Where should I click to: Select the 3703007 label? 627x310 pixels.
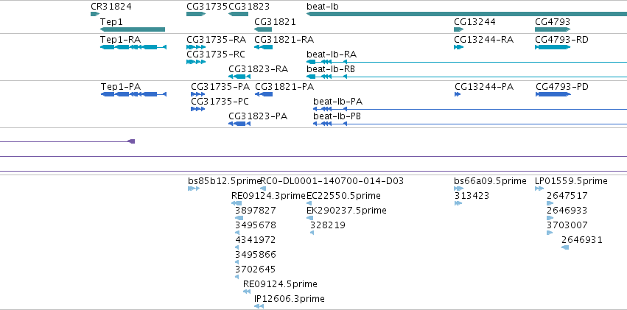point(567,225)
